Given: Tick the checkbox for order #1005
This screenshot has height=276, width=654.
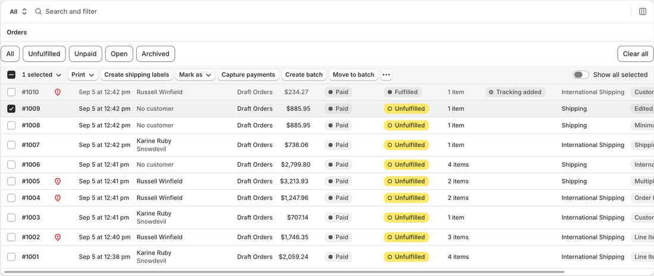Looking at the screenshot, I should click(11, 181).
